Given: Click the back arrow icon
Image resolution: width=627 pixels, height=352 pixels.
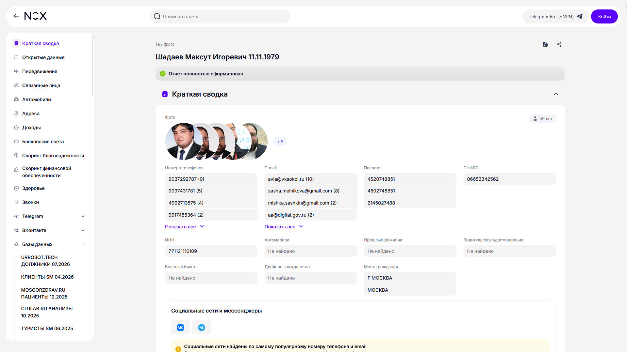Looking at the screenshot, I should (x=16, y=16).
